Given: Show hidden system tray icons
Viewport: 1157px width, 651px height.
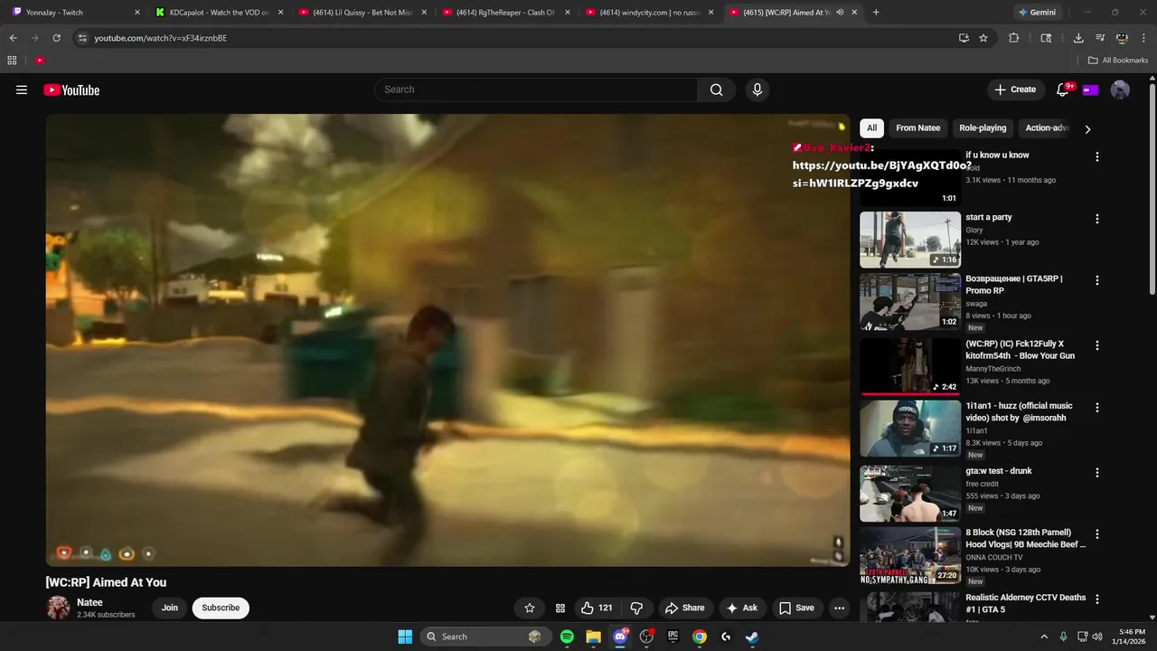Looking at the screenshot, I should point(1044,637).
